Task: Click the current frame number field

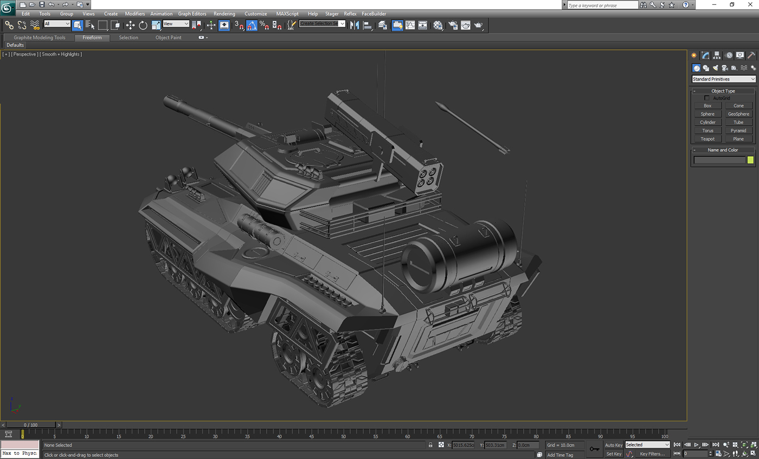Action: [x=696, y=453]
